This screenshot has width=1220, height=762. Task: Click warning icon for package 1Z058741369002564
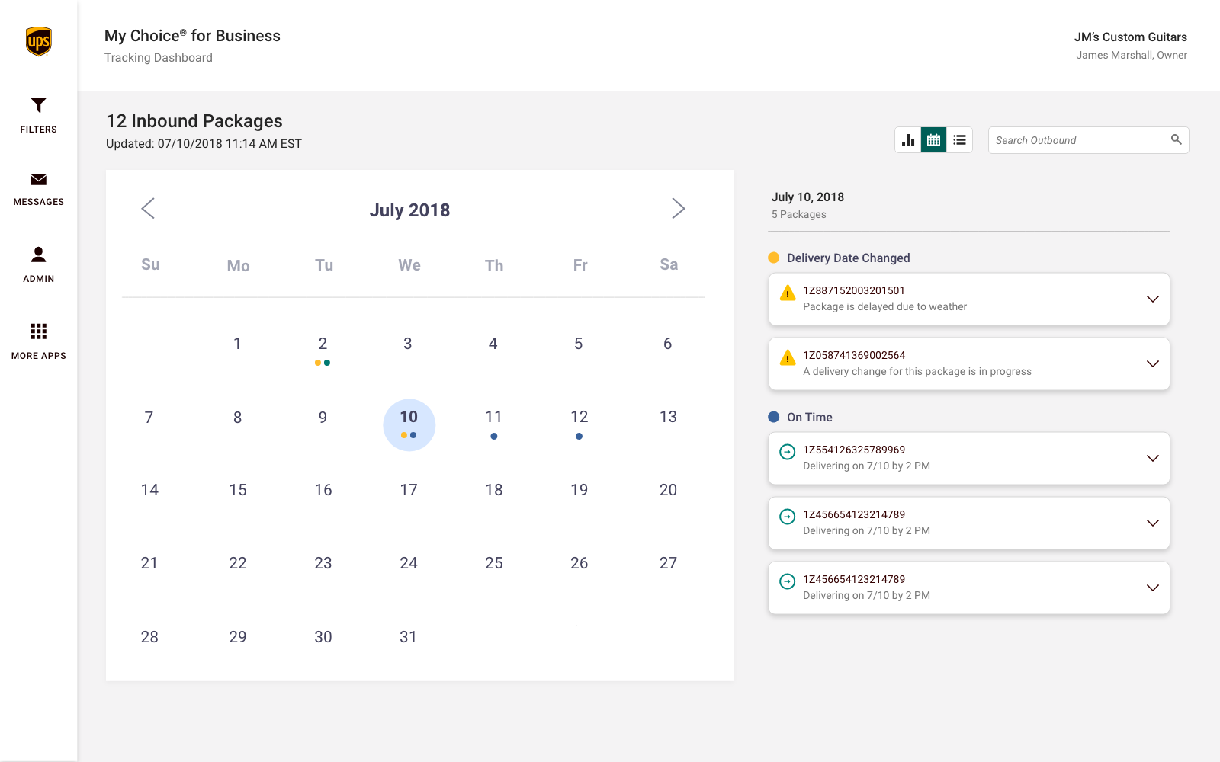pyautogui.click(x=788, y=357)
